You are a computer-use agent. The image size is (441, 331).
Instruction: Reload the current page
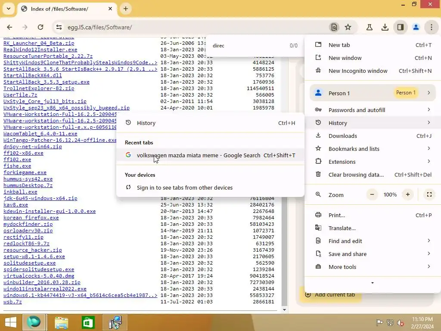coord(40,27)
